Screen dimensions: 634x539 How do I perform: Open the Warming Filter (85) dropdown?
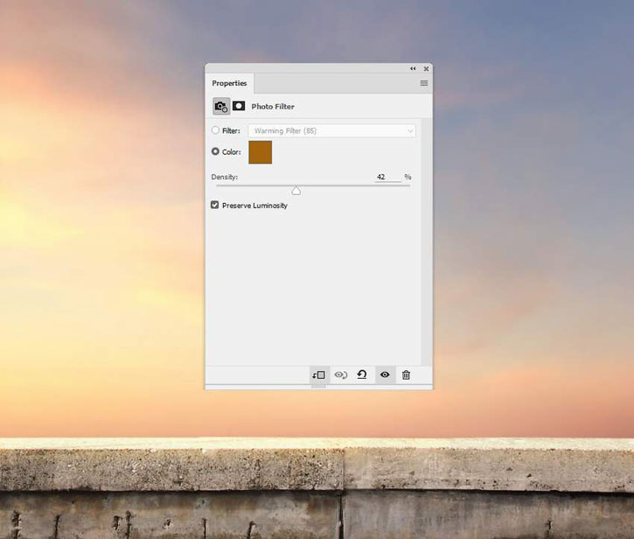tap(331, 130)
